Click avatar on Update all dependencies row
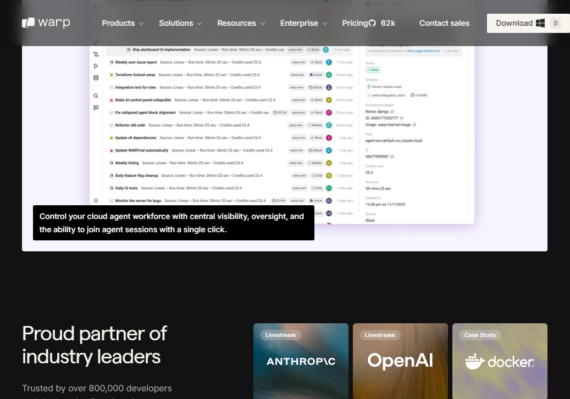Viewport: 570px width, 399px height. 329,138
